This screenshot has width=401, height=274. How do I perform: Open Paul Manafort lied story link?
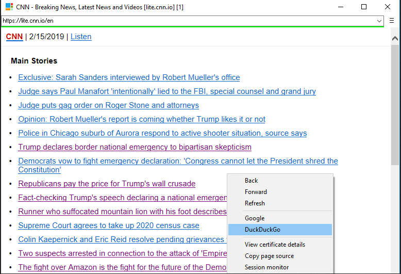point(167,91)
